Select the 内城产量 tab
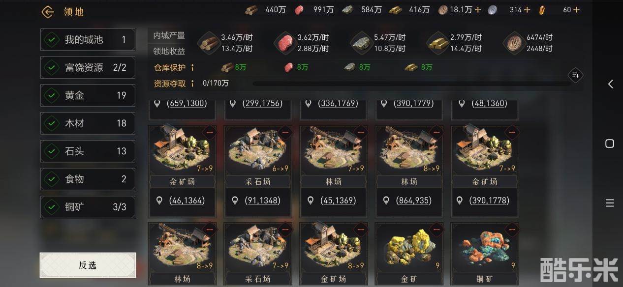The height and width of the screenshot is (287, 623). pos(169,35)
